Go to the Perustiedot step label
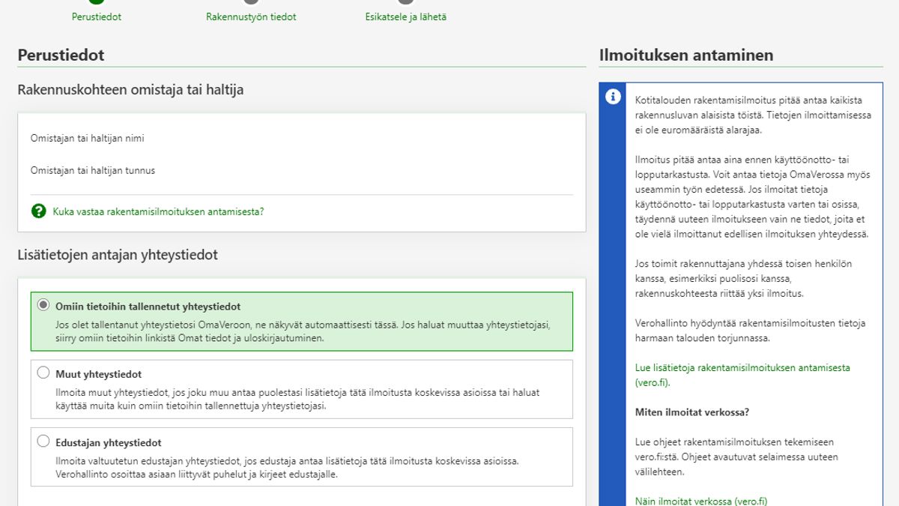Image resolution: width=899 pixels, height=506 pixels. click(x=96, y=16)
